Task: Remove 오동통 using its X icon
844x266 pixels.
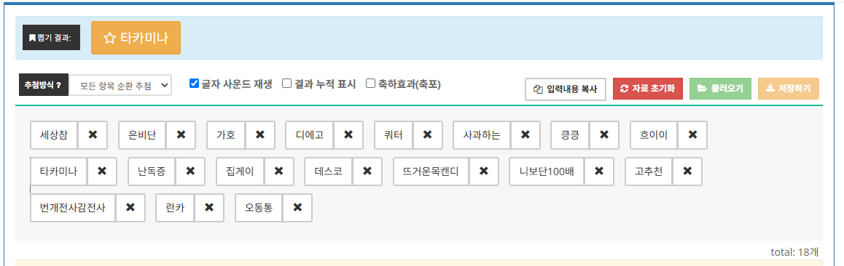Action: [297, 208]
